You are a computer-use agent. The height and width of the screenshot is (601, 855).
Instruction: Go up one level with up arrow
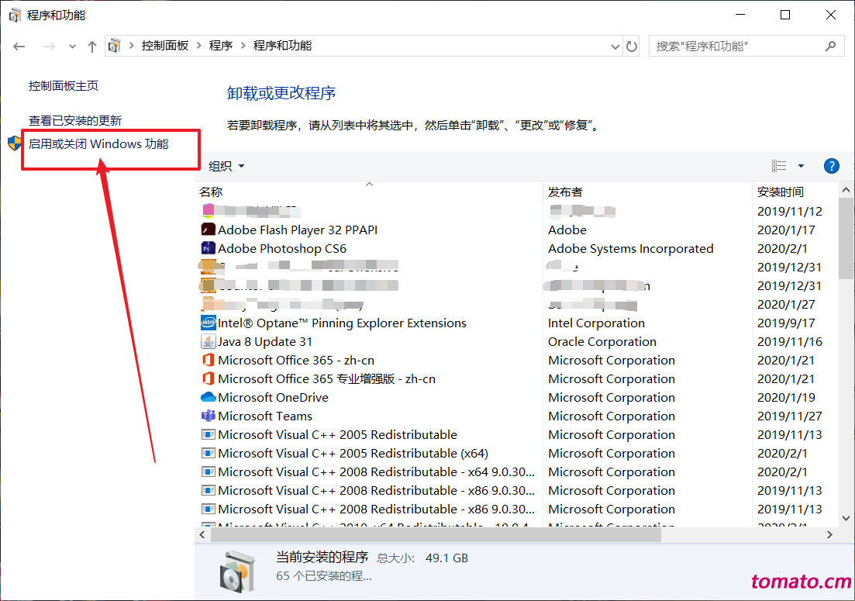point(92,47)
